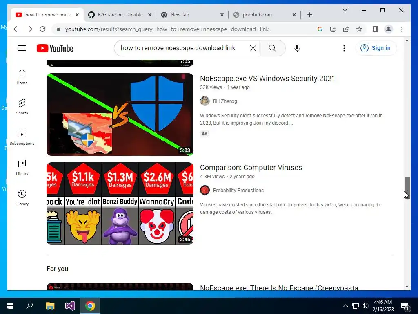
Task: Open the Windows Start menu
Action: pos(10,306)
